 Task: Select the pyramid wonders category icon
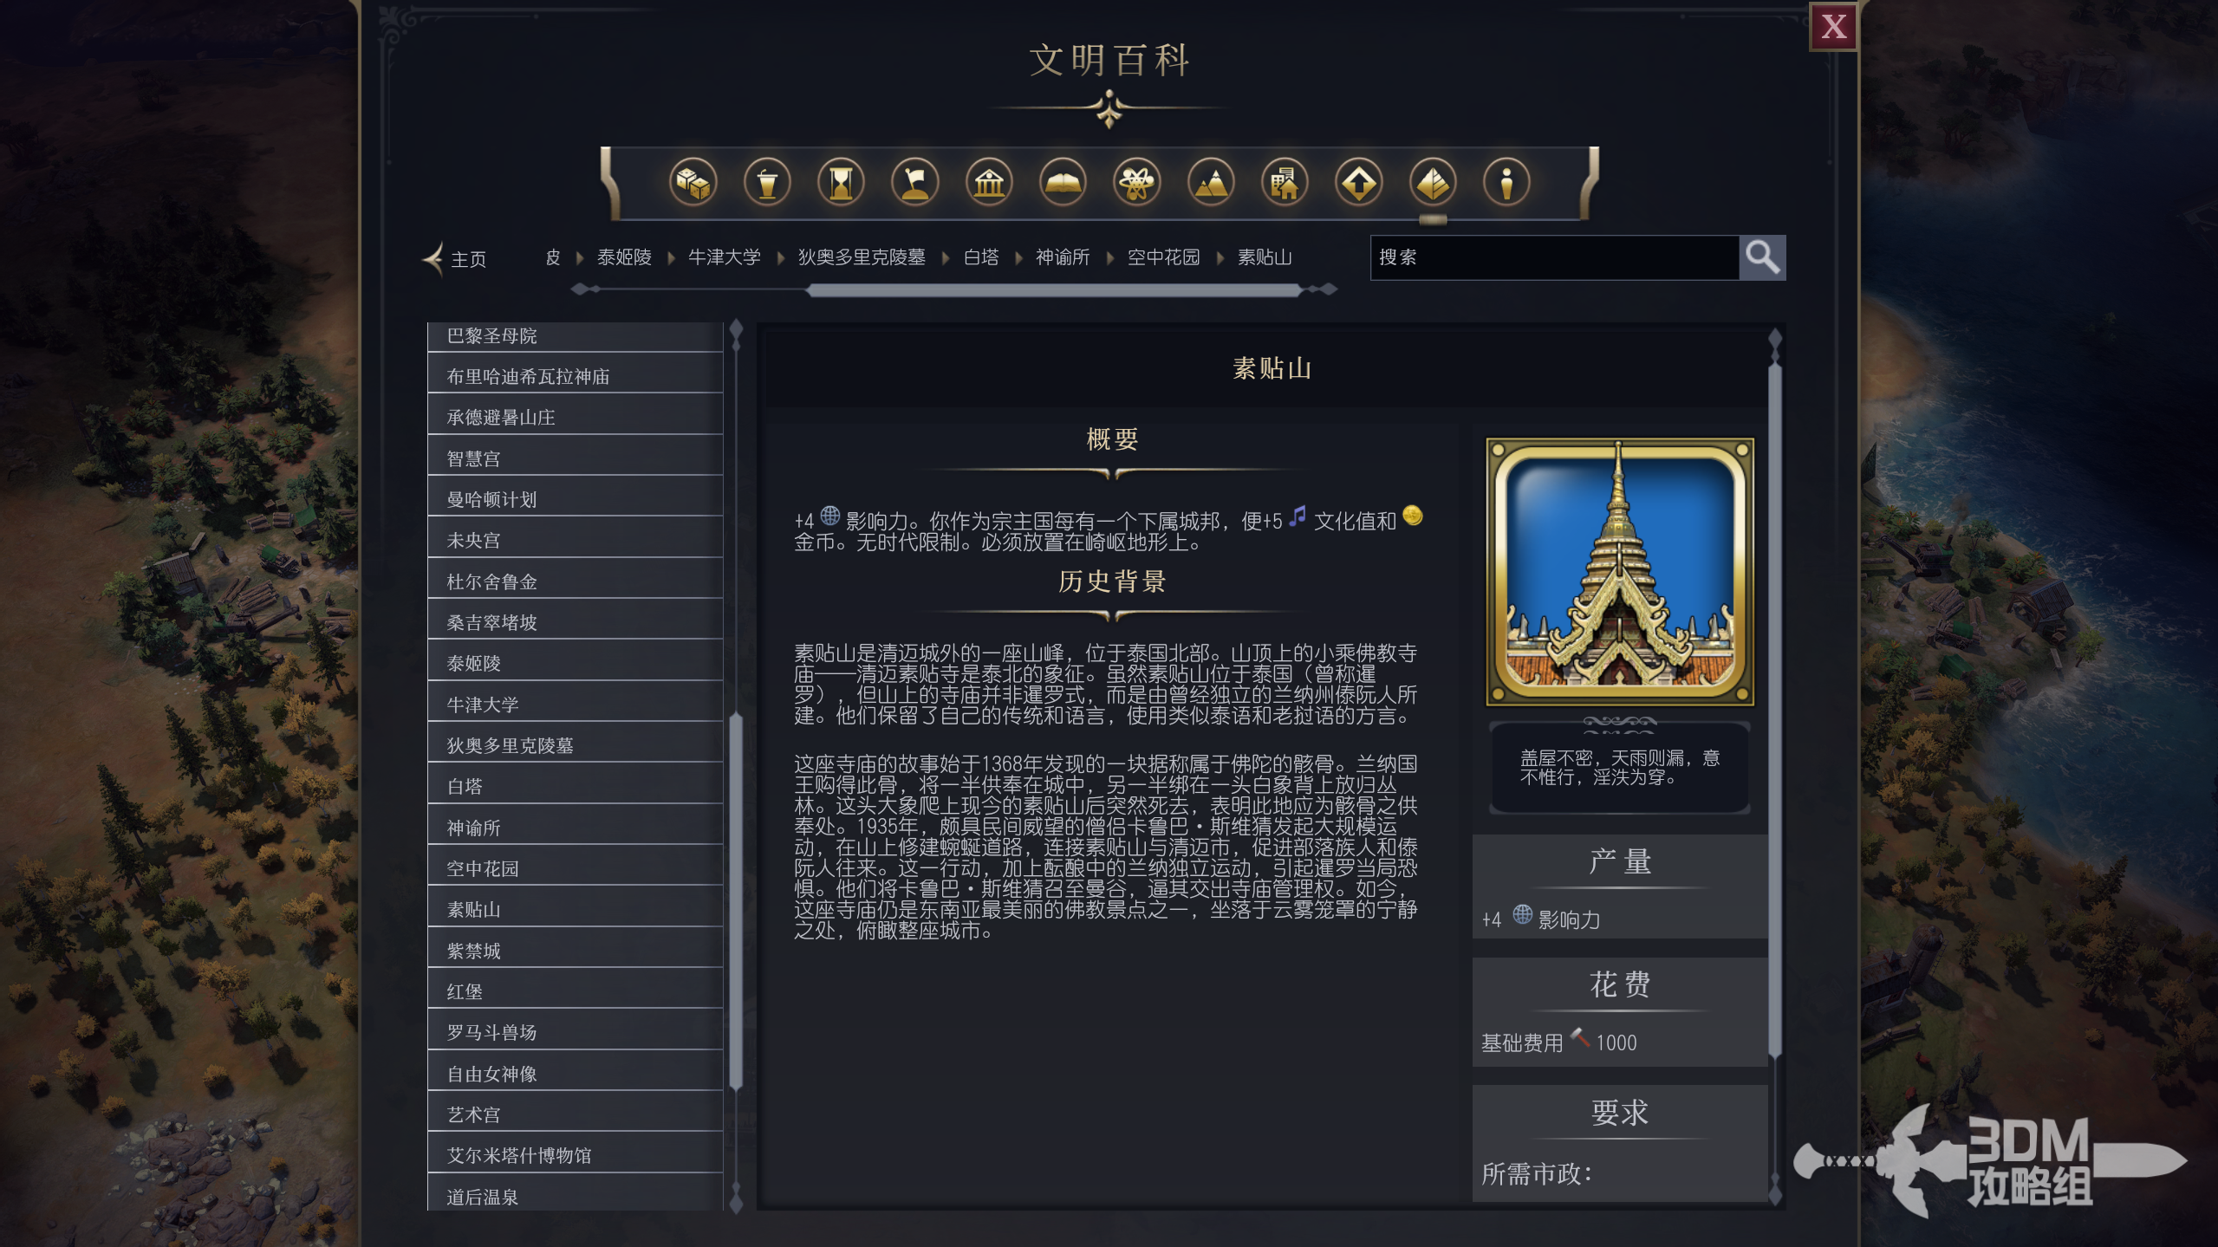[x=1433, y=183]
